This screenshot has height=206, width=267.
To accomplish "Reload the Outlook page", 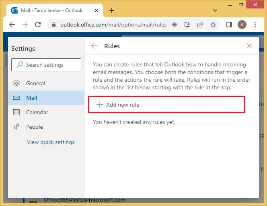I will tap(38, 25).
